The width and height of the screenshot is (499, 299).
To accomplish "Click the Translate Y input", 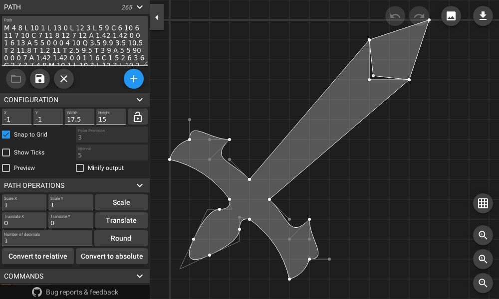I will pos(71,220).
